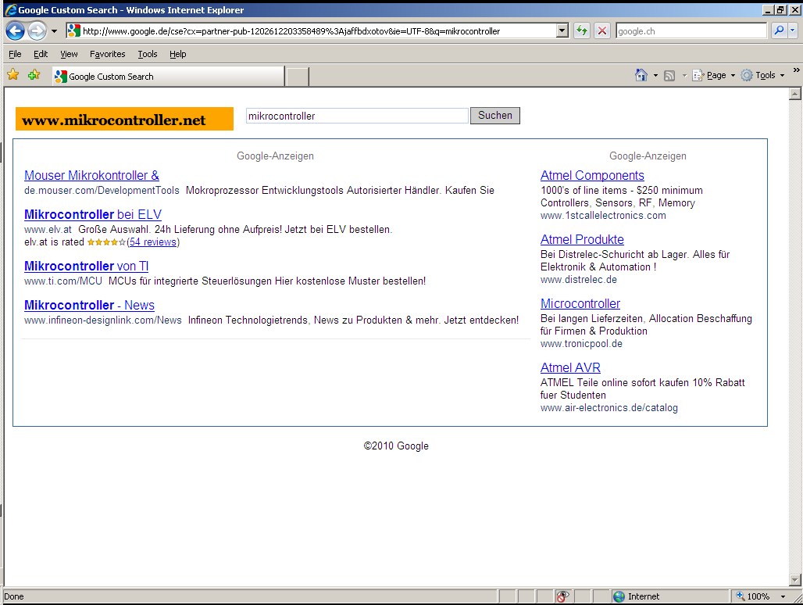Screen dimensions: 803x605
Task: Open Microcontroller tronicpool ad link
Action: (580, 304)
